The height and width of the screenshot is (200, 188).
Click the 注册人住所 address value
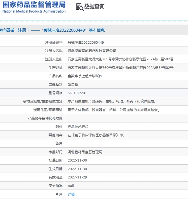pos(121,59)
